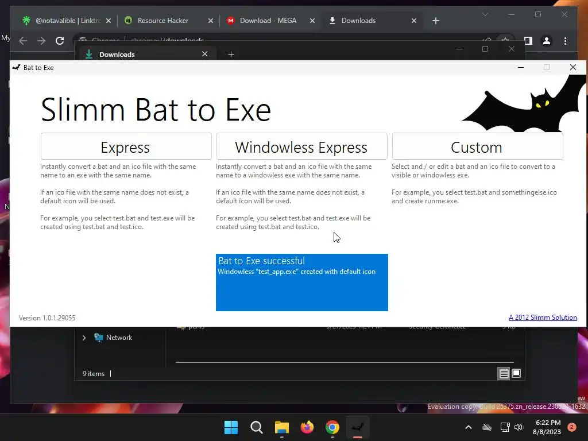Click the Bat to Exe title bar bat icon
Screen dimensions: 588x441
16,68
